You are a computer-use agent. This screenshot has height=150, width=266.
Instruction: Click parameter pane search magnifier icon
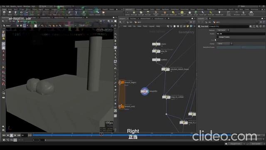pos(257,26)
